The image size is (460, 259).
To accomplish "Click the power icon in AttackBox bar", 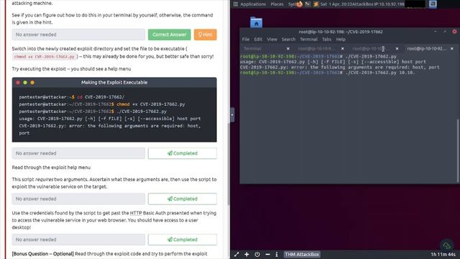I will point(257,254).
